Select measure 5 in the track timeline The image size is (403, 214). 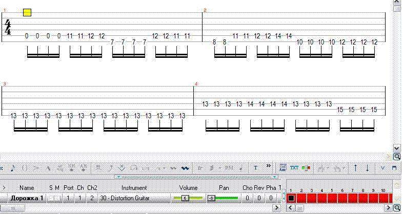(332, 198)
